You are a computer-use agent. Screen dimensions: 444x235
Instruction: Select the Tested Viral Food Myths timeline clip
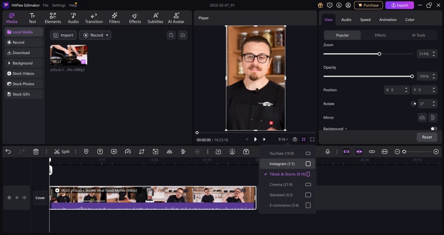[153, 197]
